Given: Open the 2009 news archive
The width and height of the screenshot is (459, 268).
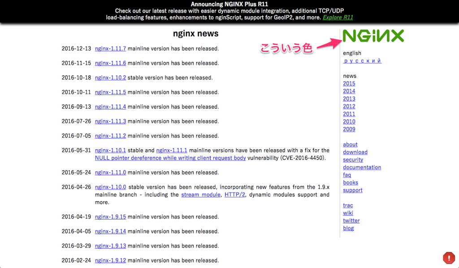Looking at the screenshot, I should pos(349,130).
